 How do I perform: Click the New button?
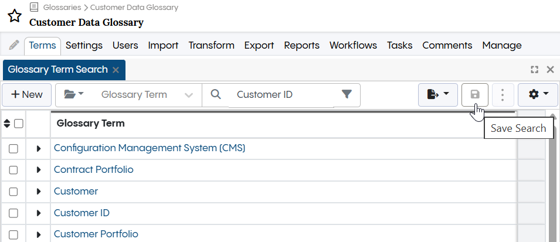(27, 94)
